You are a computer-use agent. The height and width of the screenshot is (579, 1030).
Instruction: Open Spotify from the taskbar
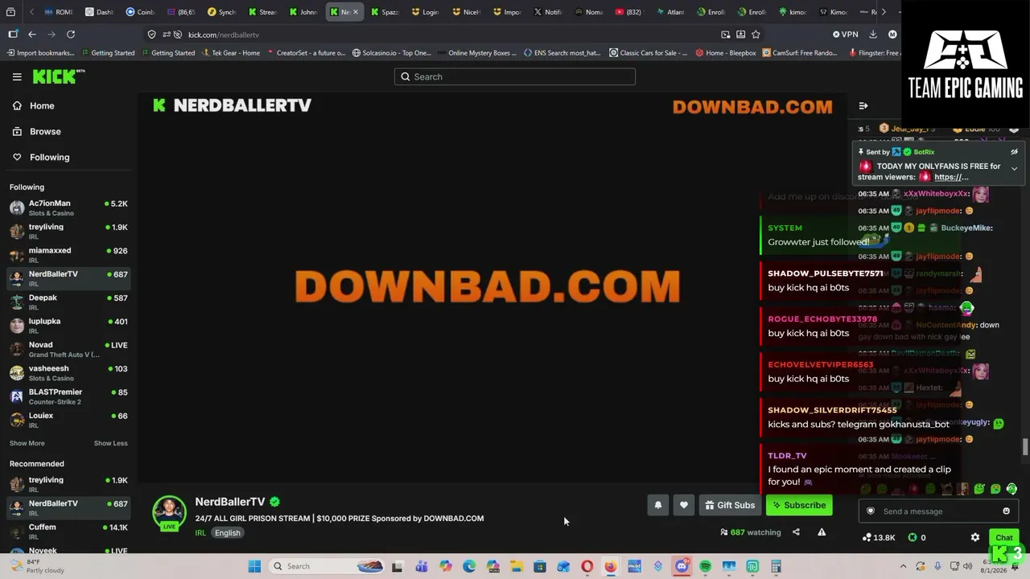pos(705,566)
